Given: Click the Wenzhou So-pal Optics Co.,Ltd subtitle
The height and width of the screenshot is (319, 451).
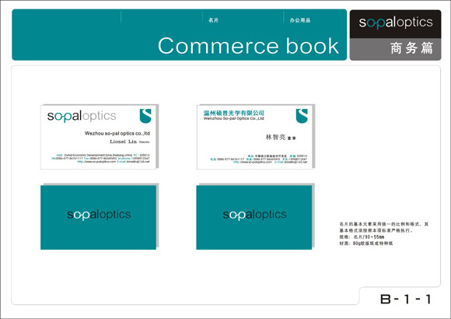Looking at the screenshot, I should [233, 118].
